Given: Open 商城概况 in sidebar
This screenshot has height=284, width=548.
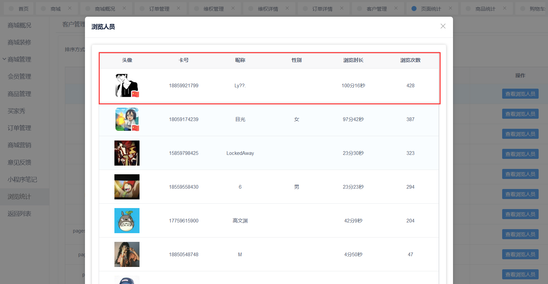Looking at the screenshot, I should pyautogui.click(x=19, y=25).
